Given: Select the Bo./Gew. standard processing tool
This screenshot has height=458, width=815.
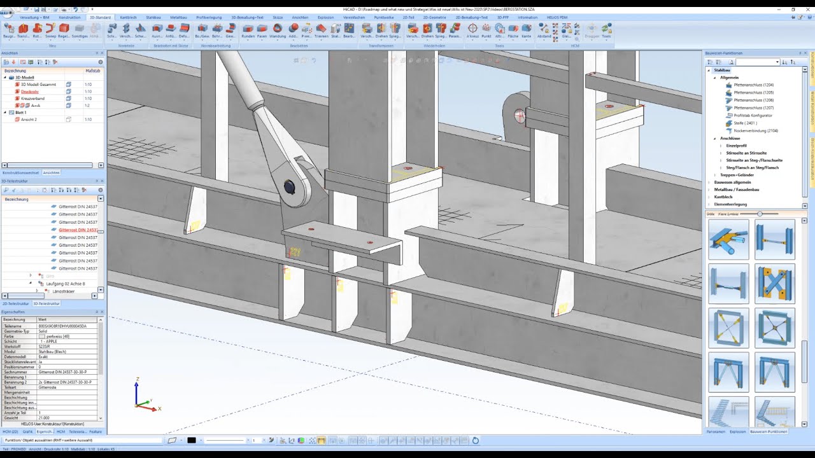Looking at the screenshot, I should click(202, 31).
